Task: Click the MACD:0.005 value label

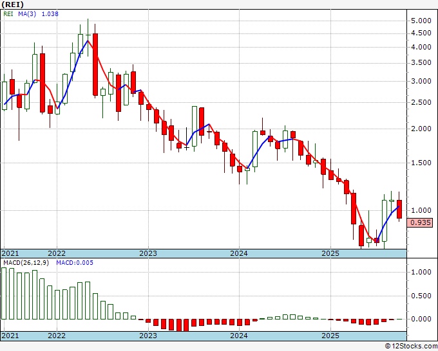Action: click(75, 263)
